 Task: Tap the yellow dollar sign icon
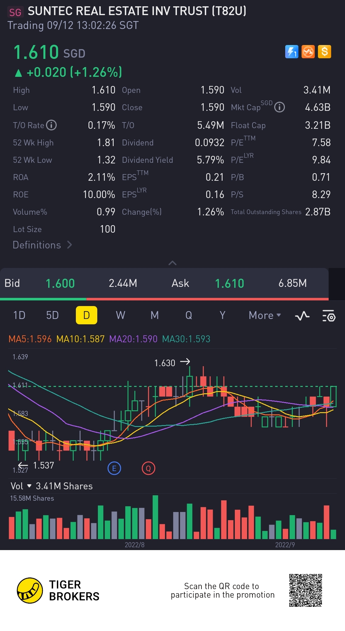point(325,52)
